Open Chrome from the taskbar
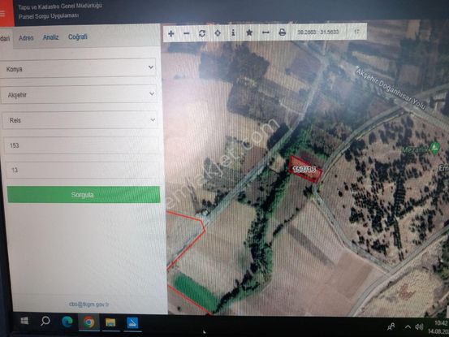 point(89,322)
